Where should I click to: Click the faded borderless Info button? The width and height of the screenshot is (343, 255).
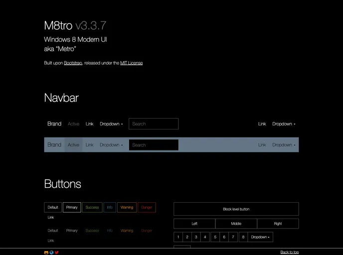110,231
